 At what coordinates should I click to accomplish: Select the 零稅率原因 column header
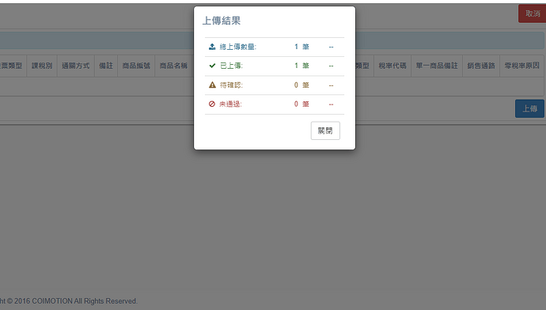(521, 66)
